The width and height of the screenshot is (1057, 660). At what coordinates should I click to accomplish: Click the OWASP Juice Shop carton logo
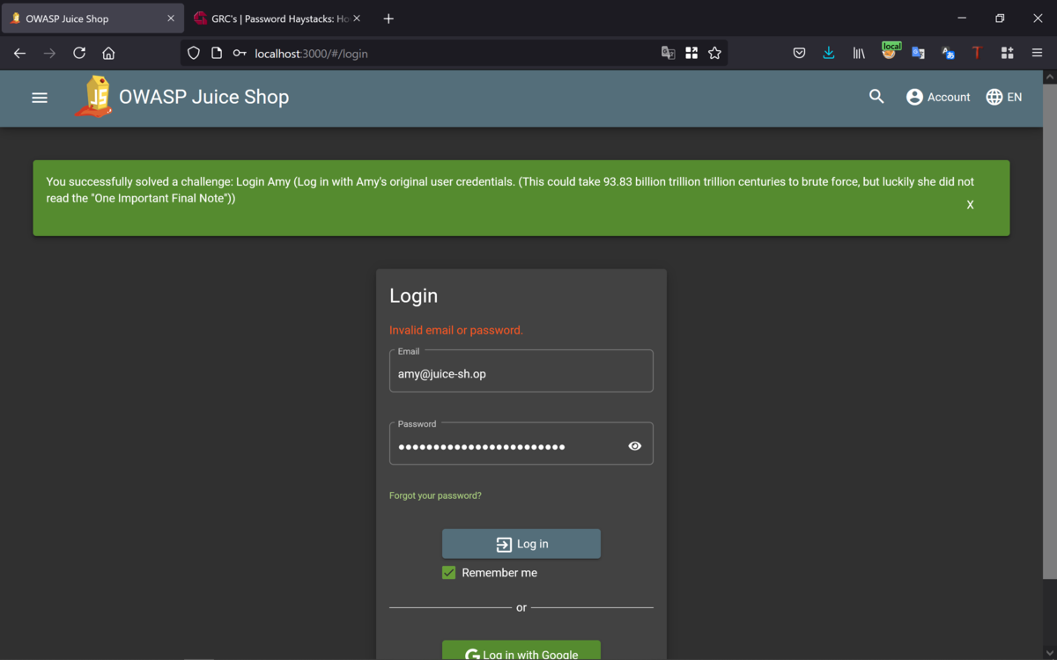click(x=94, y=97)
